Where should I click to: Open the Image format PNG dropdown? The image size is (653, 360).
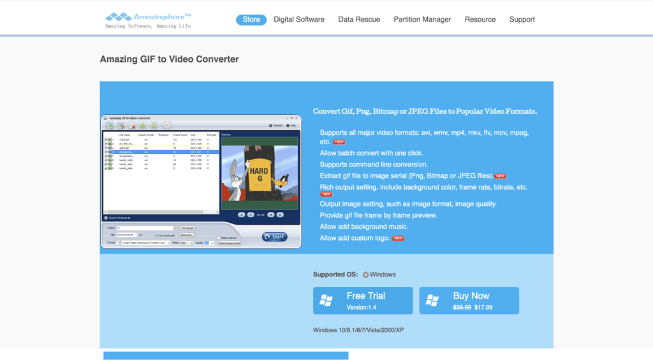coord(187,243)
